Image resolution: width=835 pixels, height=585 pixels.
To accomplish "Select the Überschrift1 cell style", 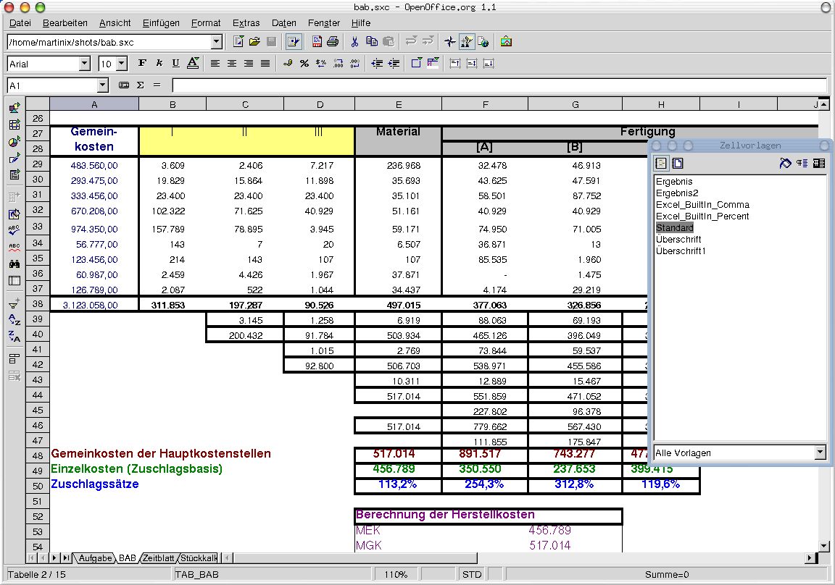I will coord(681,251).
